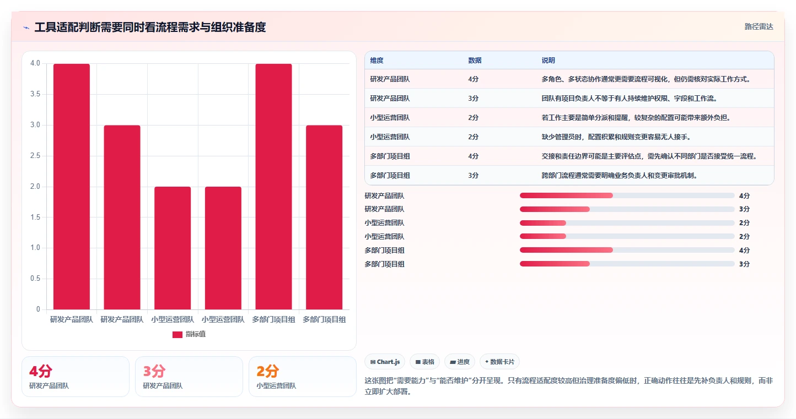Click the 说明 column header
This screenshot has width=796, height=419.
pos(548,60)
